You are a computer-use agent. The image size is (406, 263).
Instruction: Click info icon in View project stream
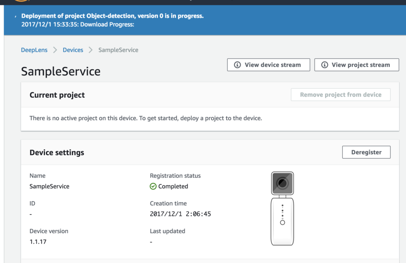[x=325, y=65]
